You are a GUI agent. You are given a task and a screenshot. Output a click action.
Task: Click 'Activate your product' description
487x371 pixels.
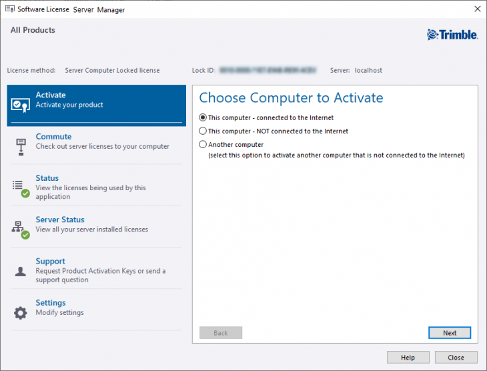click(x=69, y=105)
